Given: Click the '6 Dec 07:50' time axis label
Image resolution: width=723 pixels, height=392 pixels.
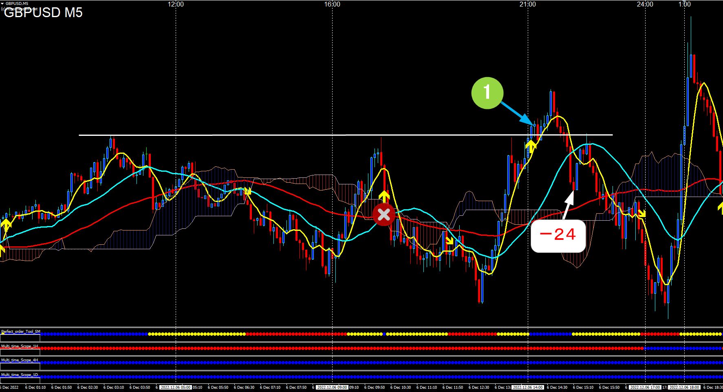Looking at the screenshot, I should tap(296, 388).
